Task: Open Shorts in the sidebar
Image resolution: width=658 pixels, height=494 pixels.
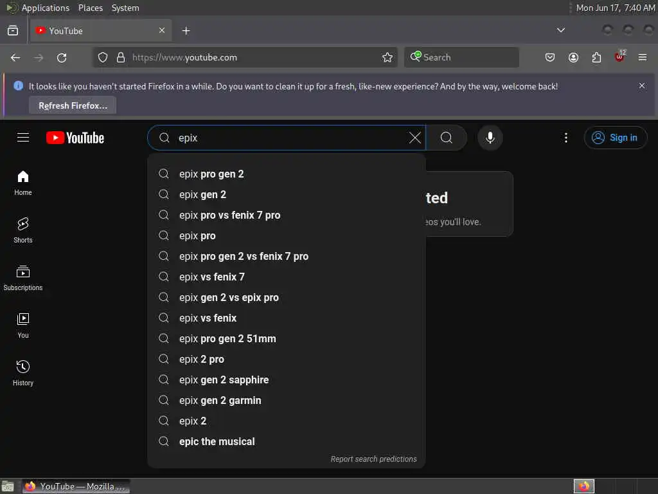Action: (x=23, y=231)
